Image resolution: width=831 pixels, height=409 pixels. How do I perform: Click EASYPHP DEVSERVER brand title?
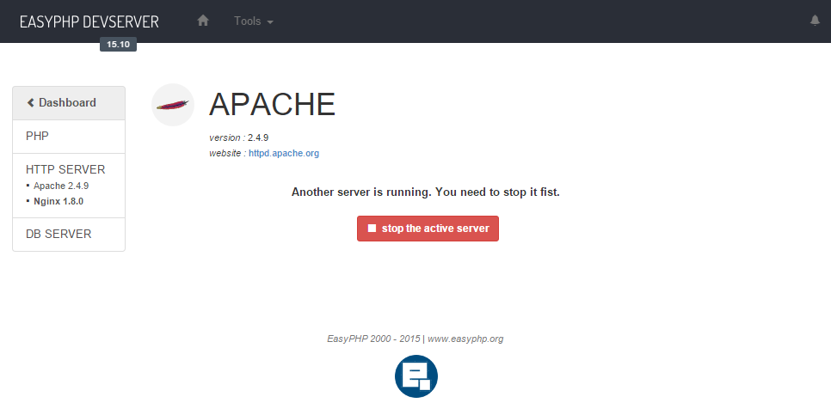[x=89, y=21]
